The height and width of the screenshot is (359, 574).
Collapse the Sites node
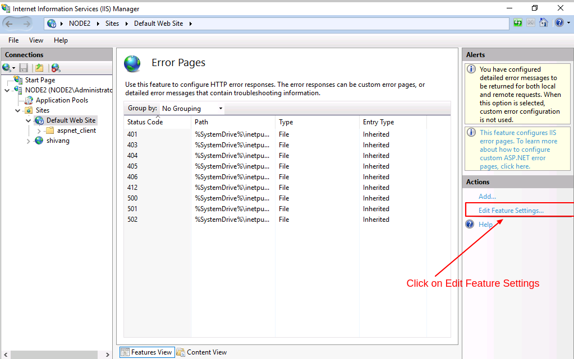tap(17, 110)
